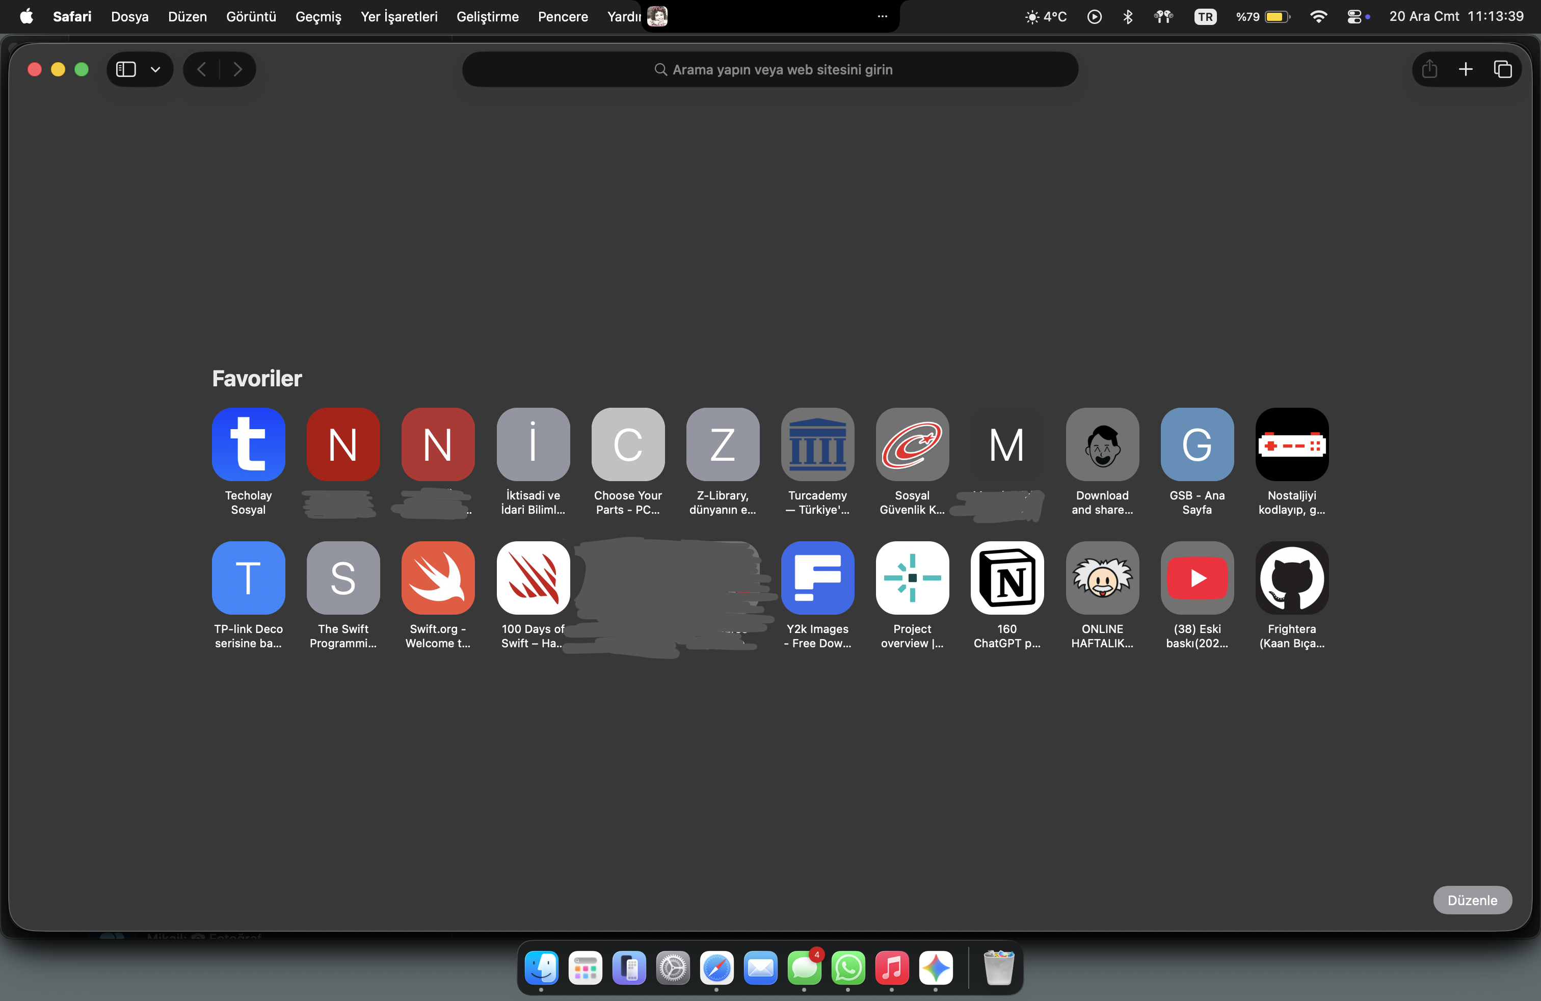The image size is (1541, 1001).
Task: Open the İktisadi ve İdari Bilimler favorite
Action: tap(533, 444)
